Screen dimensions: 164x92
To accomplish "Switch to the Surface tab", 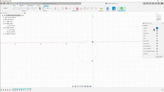I will (22, 6).
